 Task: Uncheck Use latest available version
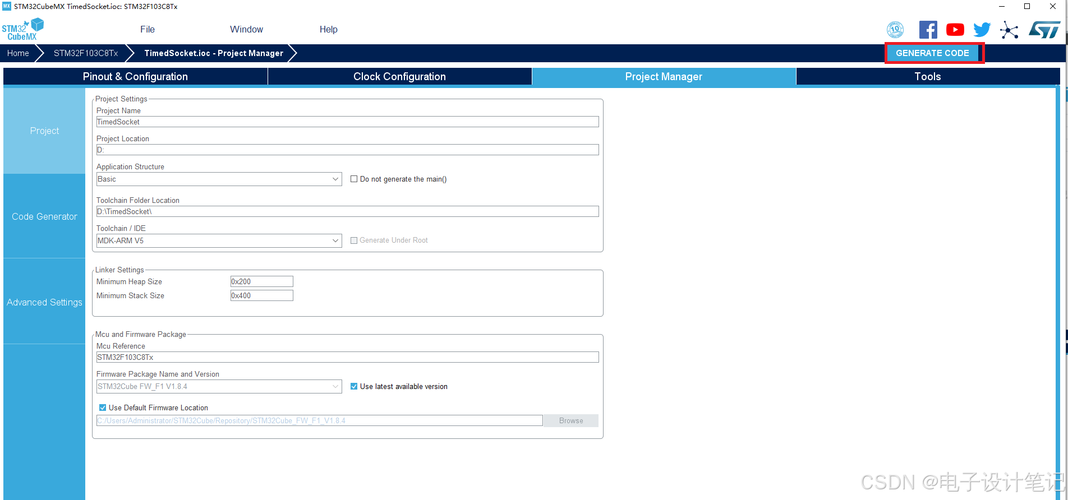tap(354, 386)
